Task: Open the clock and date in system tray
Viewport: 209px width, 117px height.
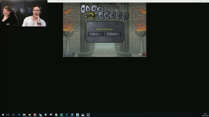Action: pyautogui.click(x=205, y=115)
